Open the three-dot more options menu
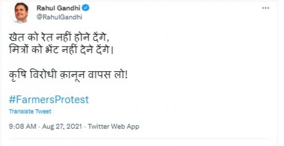Image resolution: width=284 pixels, height=146 pixels. tap(266, 8)
